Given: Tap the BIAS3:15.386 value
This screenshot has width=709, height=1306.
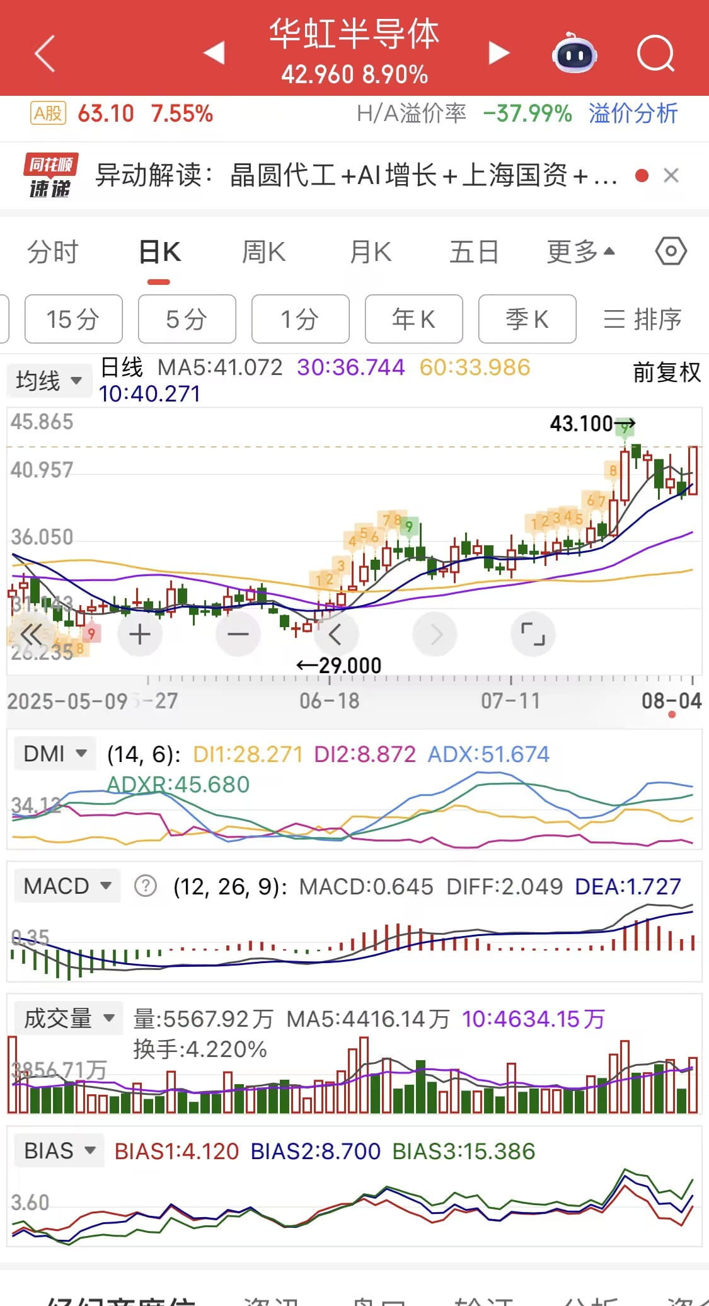Looking at the screenshot, I should (x=463, y=1151).
